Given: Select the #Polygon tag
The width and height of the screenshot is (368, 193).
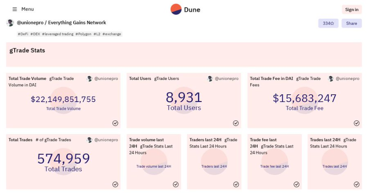Looking at the screenshot, I should click(x=83, y=34).
